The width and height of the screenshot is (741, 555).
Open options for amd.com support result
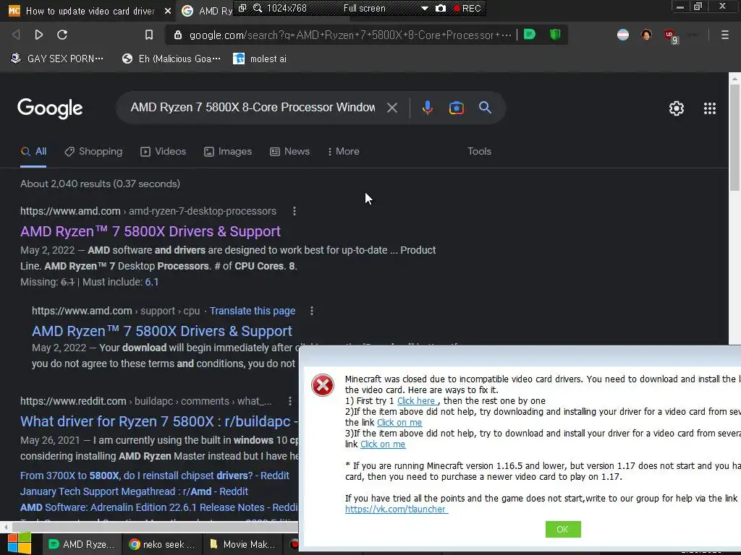point(311,311)
